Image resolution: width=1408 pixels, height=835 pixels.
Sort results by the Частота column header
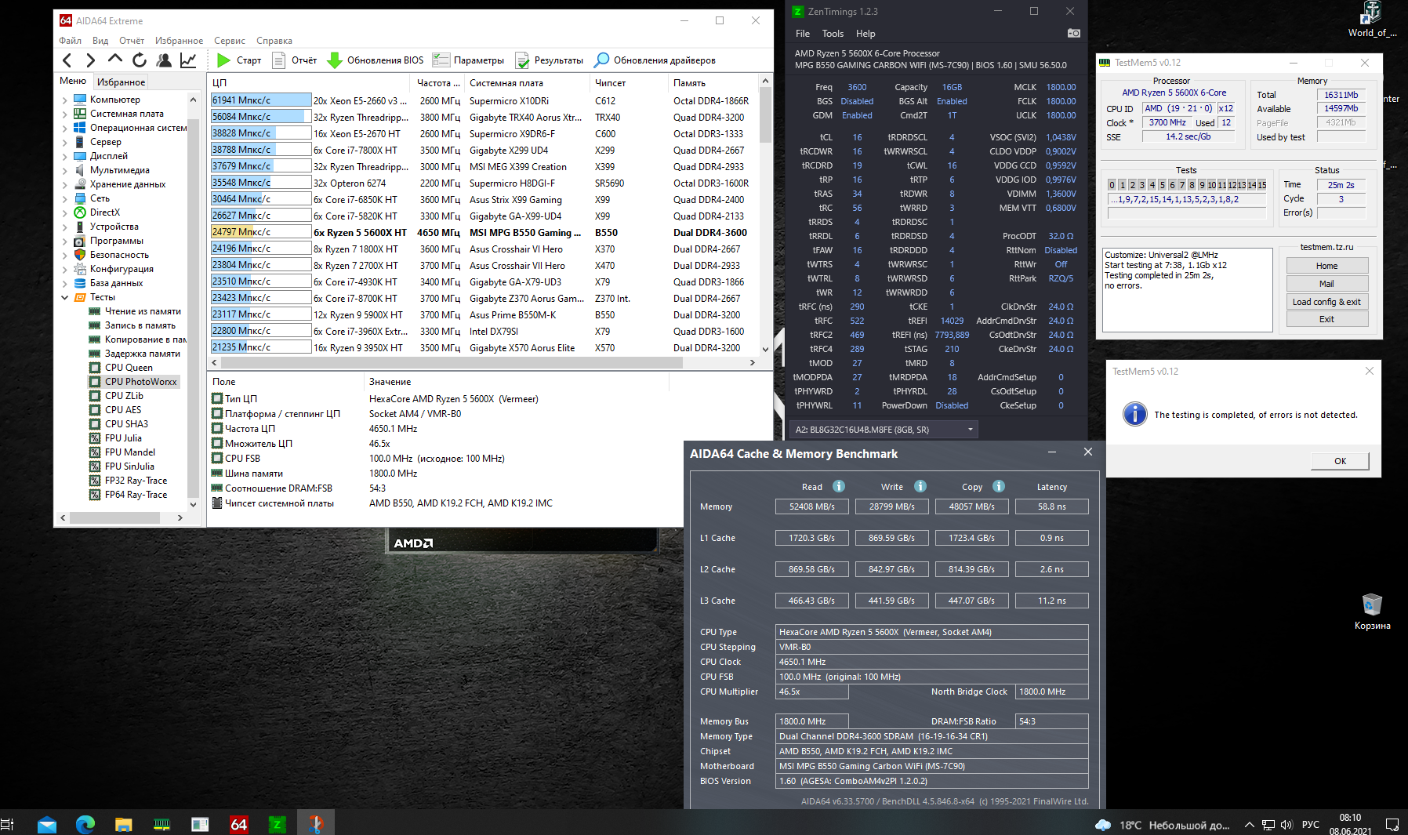[x=439, y=83]
